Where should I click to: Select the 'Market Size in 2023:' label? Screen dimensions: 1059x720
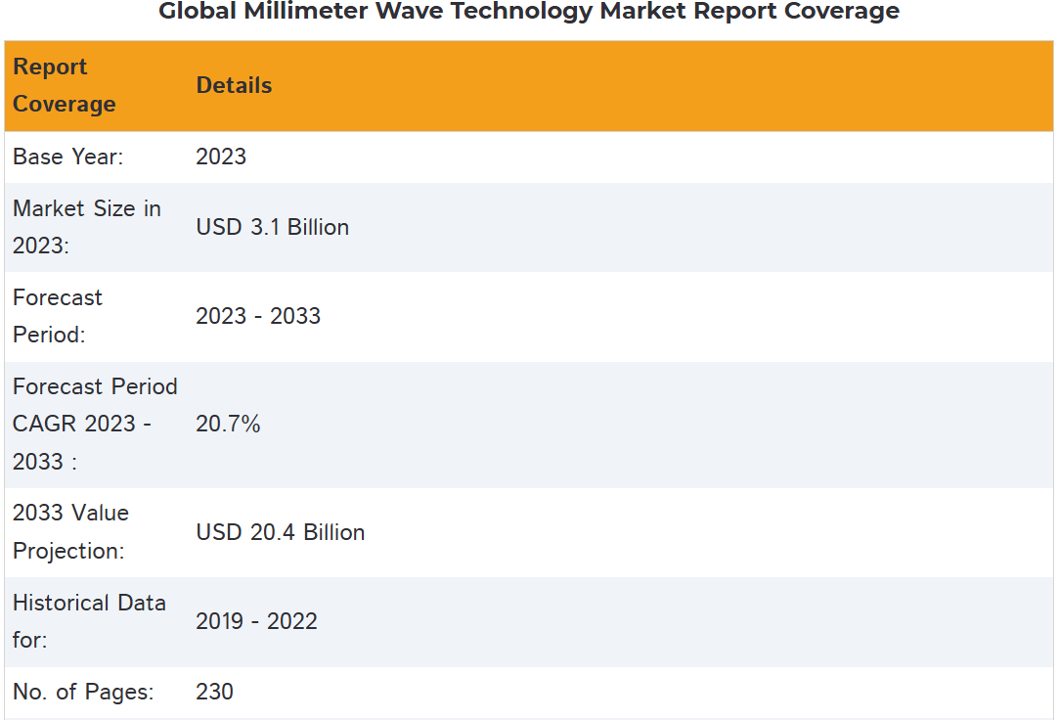coord(86,227)
